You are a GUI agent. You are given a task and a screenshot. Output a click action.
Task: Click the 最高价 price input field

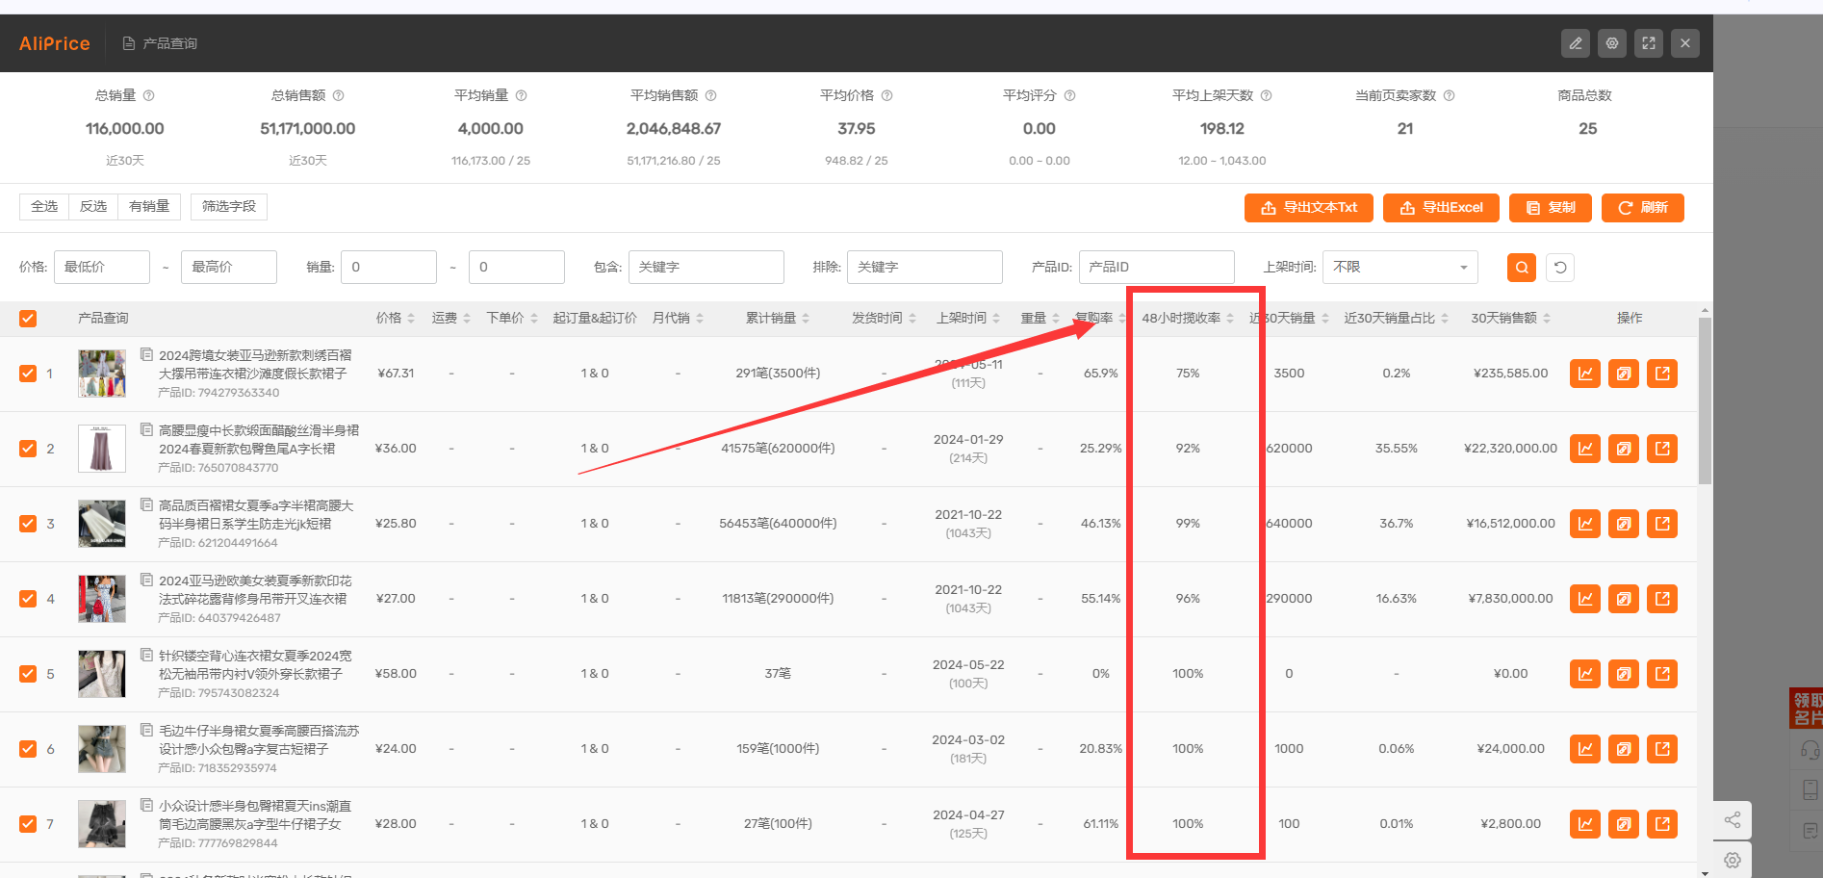[229, 268]
